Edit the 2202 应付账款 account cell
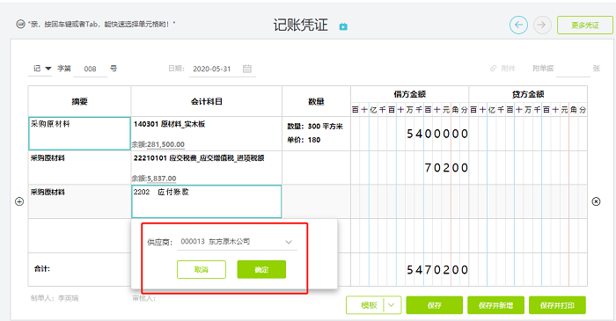Viewport: 616px width, 321px height. tap(206, 201)
